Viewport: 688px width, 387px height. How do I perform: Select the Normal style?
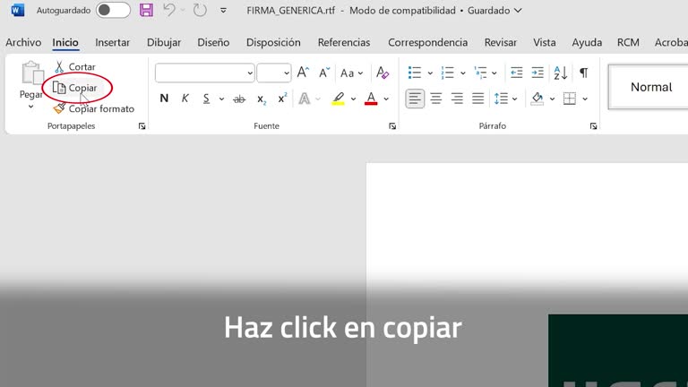pyautogui.click(x=650, y=87)
